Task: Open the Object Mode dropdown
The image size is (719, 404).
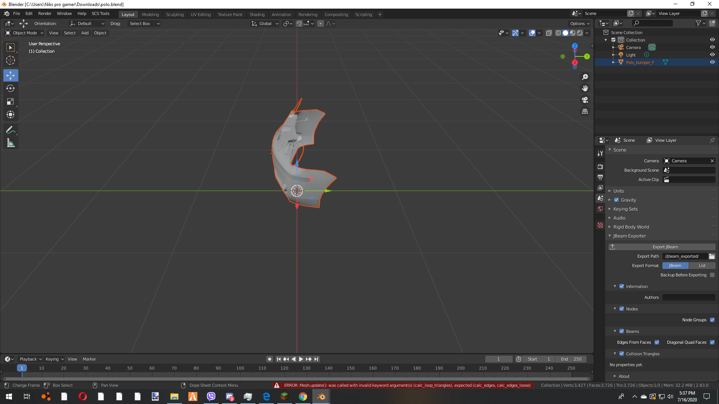Action: pyautogui.click(x=25, y=33)
